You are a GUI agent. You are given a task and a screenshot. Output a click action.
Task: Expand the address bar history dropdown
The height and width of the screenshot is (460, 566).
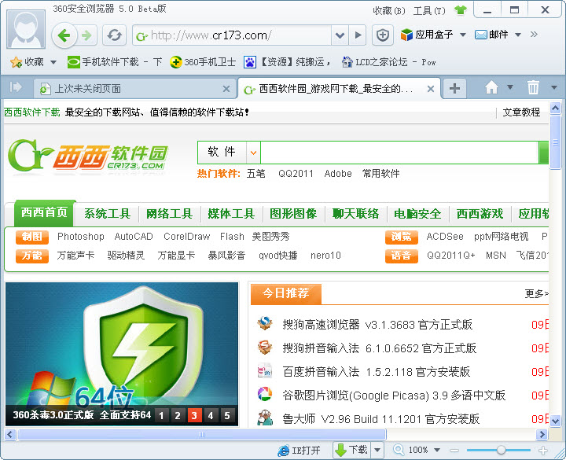(x=340, y=35)
